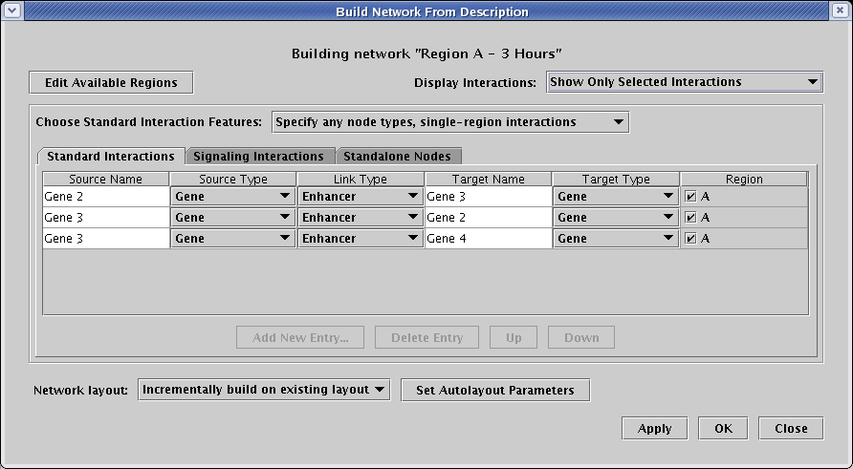The image size is (853, 469).
Task: Open the Network layout dropdown
Action: point(264,390)
